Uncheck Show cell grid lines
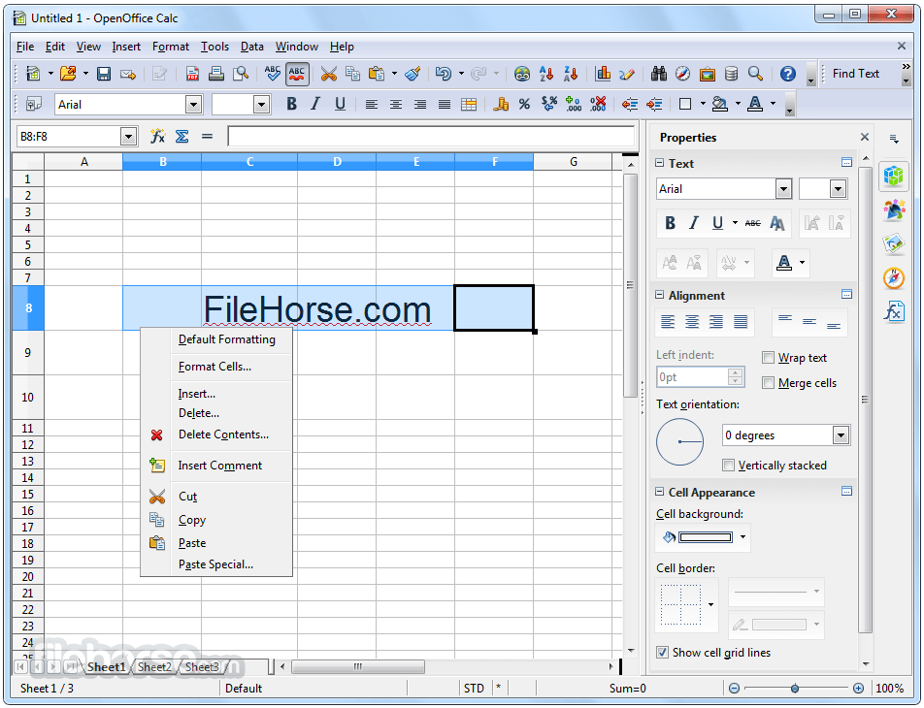 662,652
